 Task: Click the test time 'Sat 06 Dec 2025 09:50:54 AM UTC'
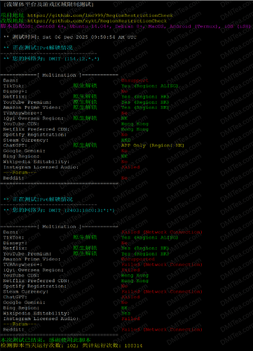(90, 37)
